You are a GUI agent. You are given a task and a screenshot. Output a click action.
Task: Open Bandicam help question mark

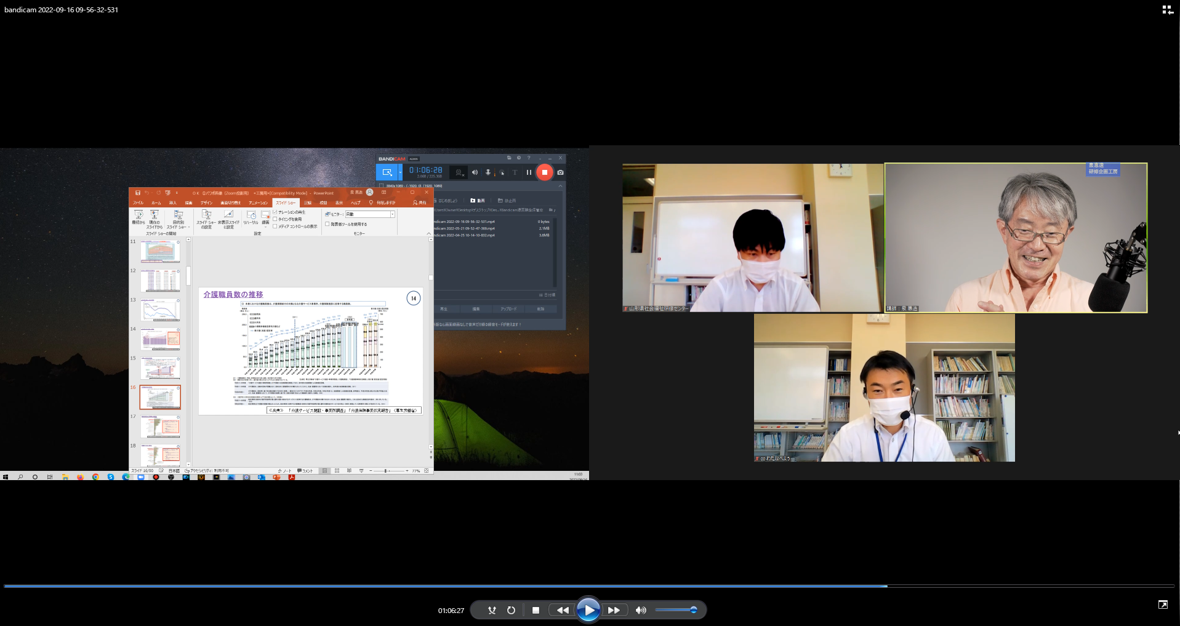[529, 158]
